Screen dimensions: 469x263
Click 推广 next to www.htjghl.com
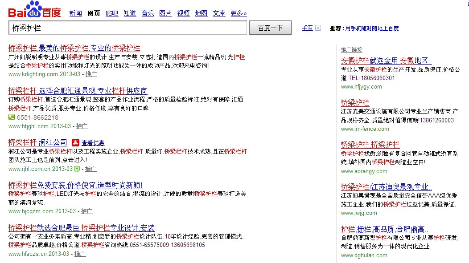[82, 126]
